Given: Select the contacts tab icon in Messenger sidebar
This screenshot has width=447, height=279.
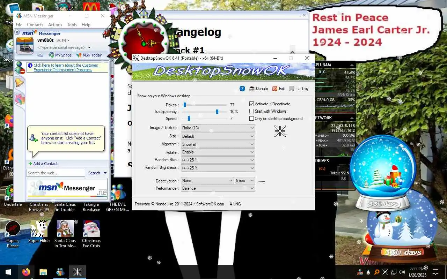Looking at the screenshot, I should (x=19, y=67).
